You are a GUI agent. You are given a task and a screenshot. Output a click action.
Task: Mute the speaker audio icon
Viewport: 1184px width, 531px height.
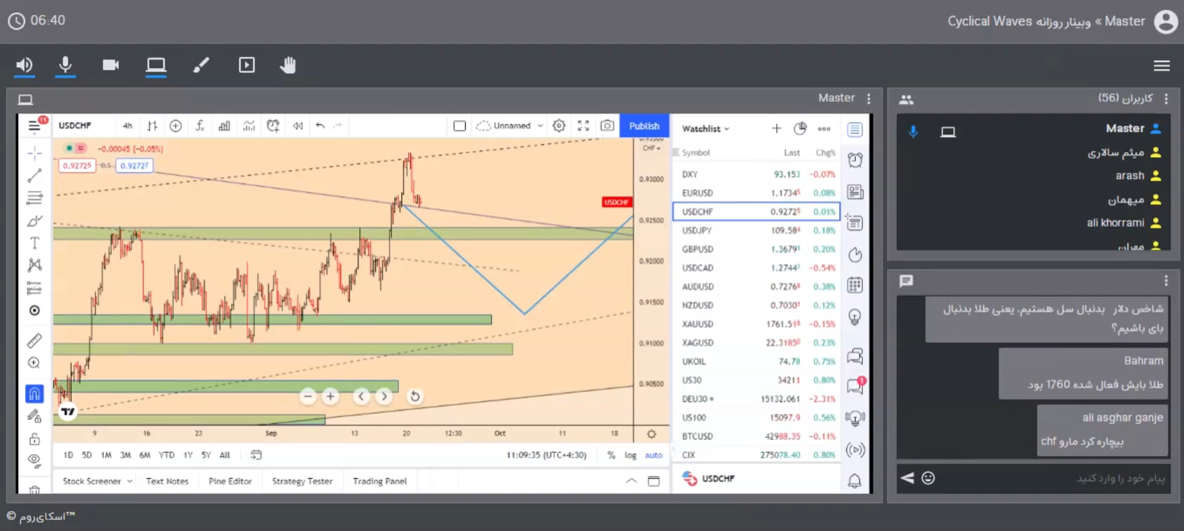point(25,65)
